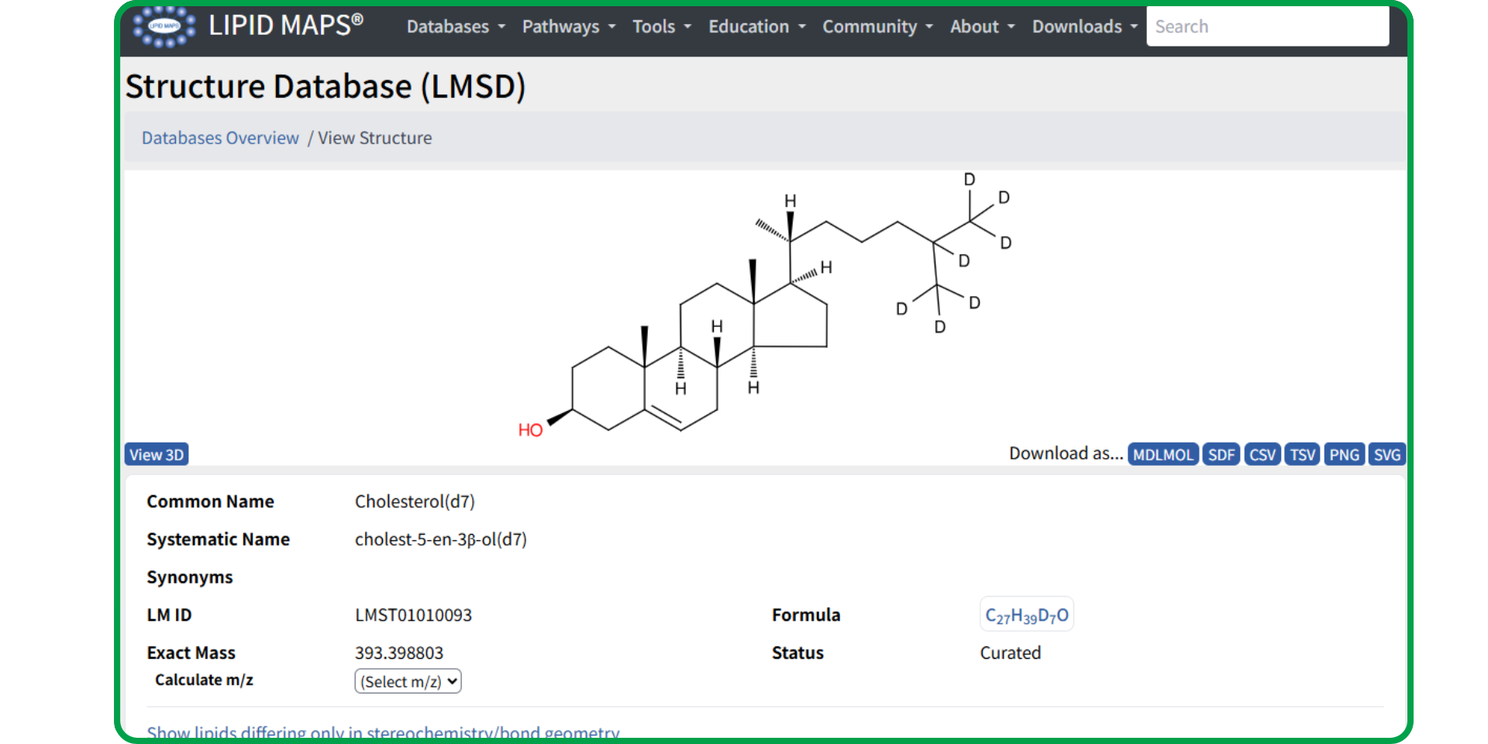Open the View 3D structure viewer

tap(156, 454)
